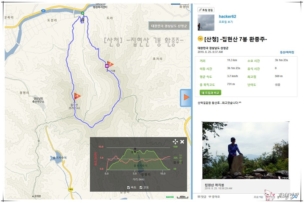This screenshot has width=304, height=203.
Task: Open the 등산/하이킹 category link
Action: [x=287, y=52]
